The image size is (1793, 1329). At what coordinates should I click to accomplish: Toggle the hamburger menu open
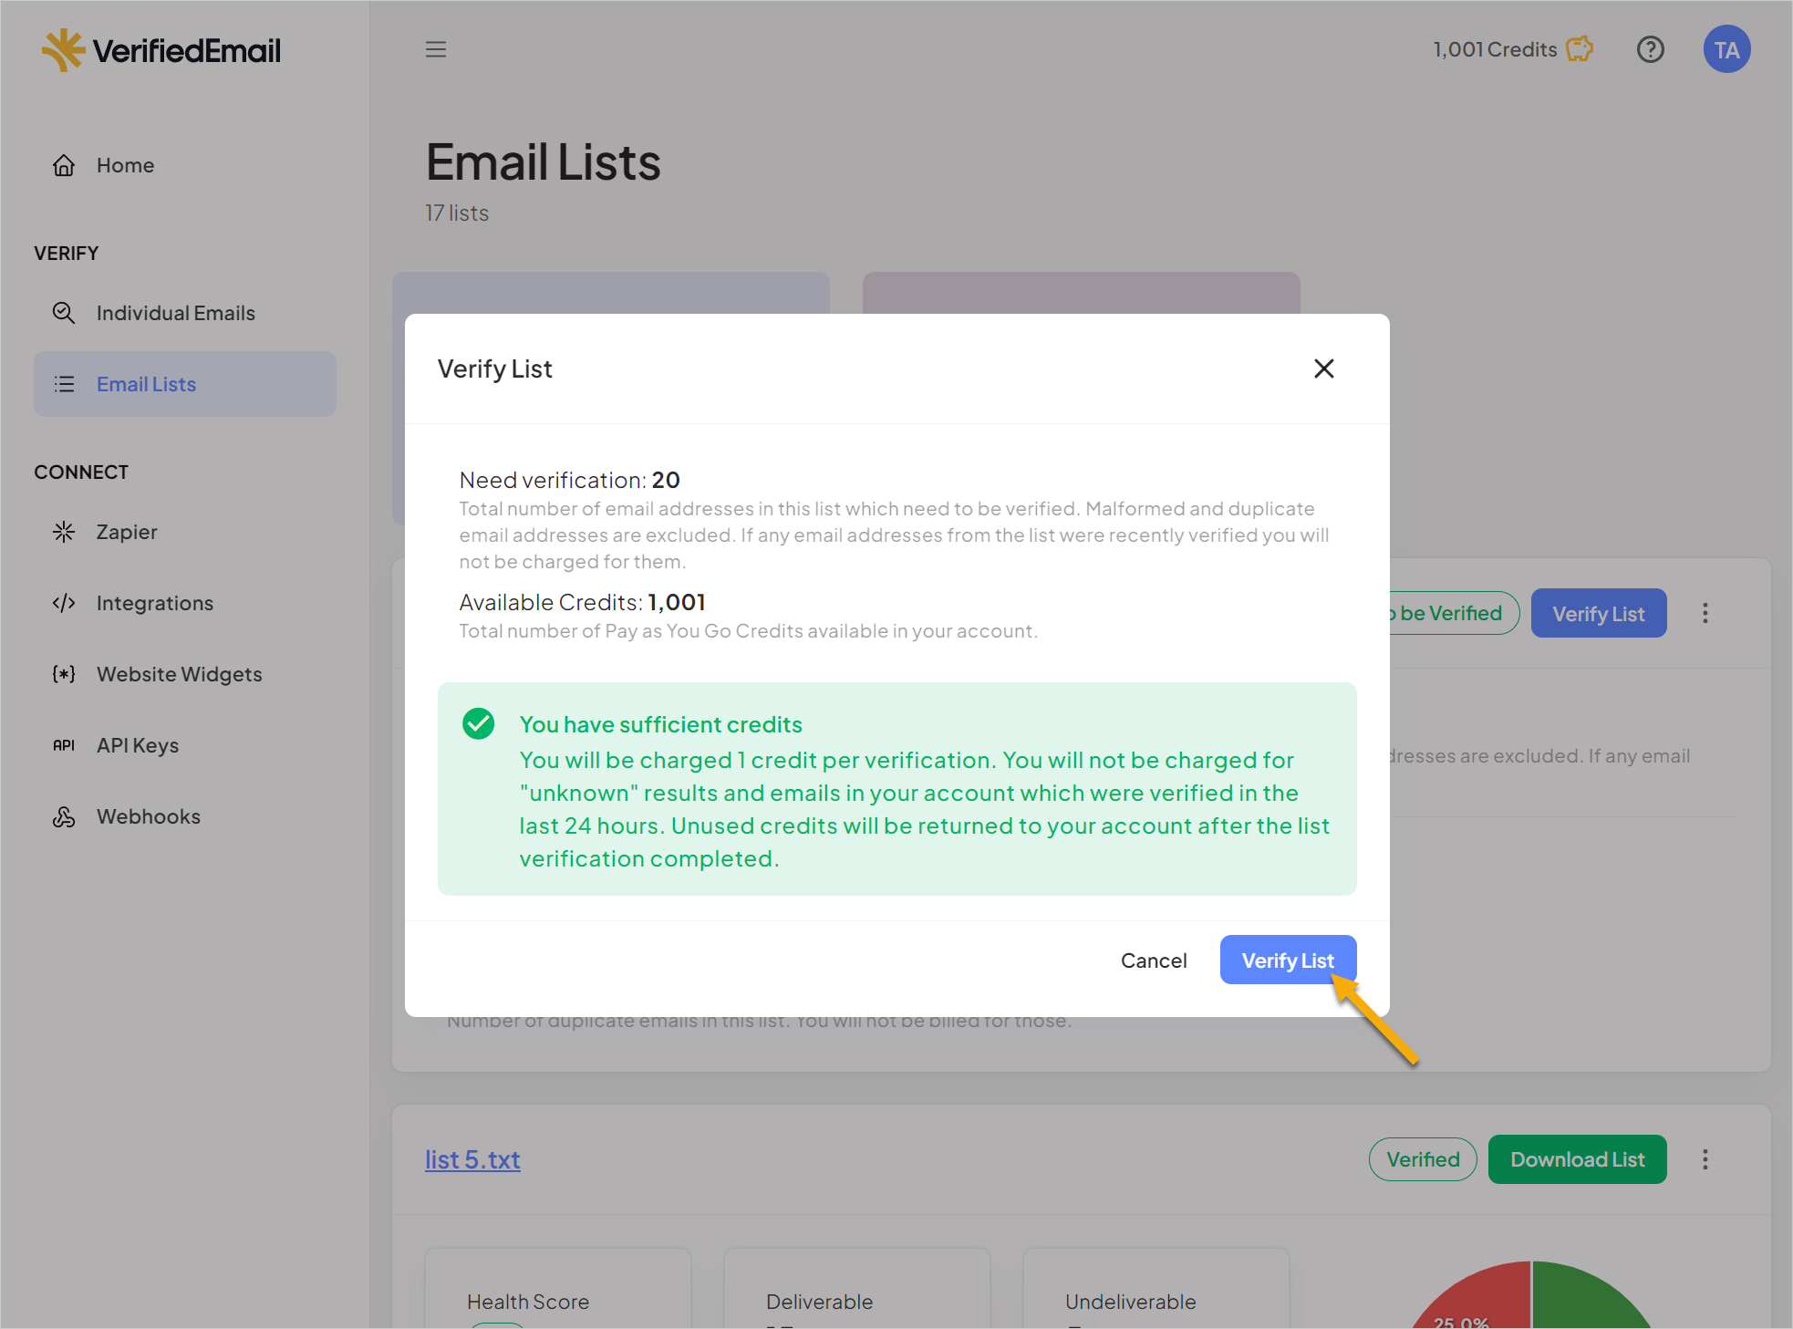point(437,49)
